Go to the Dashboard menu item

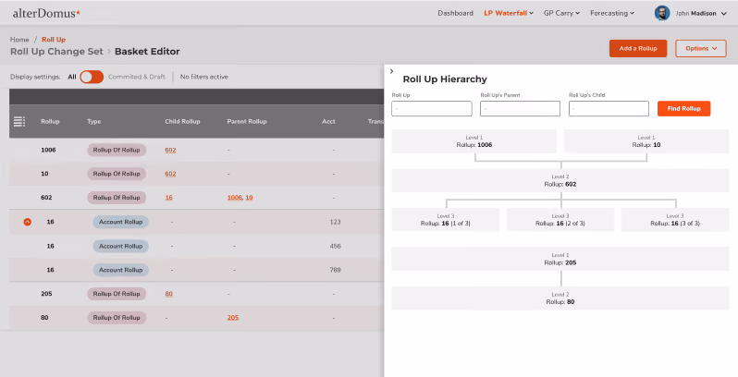point(455,13)
